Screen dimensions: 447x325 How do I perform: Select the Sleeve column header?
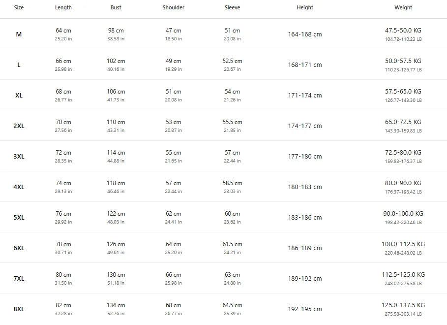pos(232,7)
